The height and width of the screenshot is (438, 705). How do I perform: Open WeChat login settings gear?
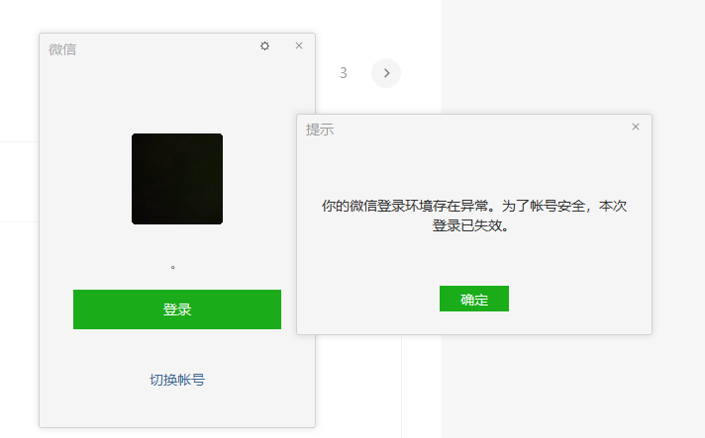coord(264,45)
